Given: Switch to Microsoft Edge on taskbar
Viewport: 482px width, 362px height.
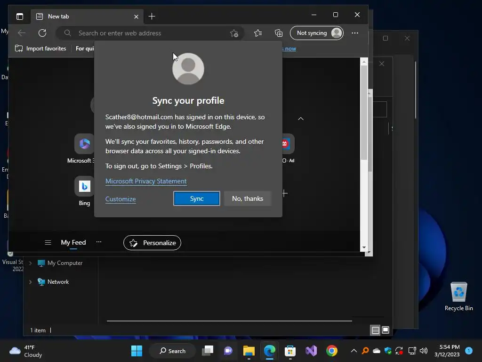Looking at the screenshot, I should coord(270,351).
